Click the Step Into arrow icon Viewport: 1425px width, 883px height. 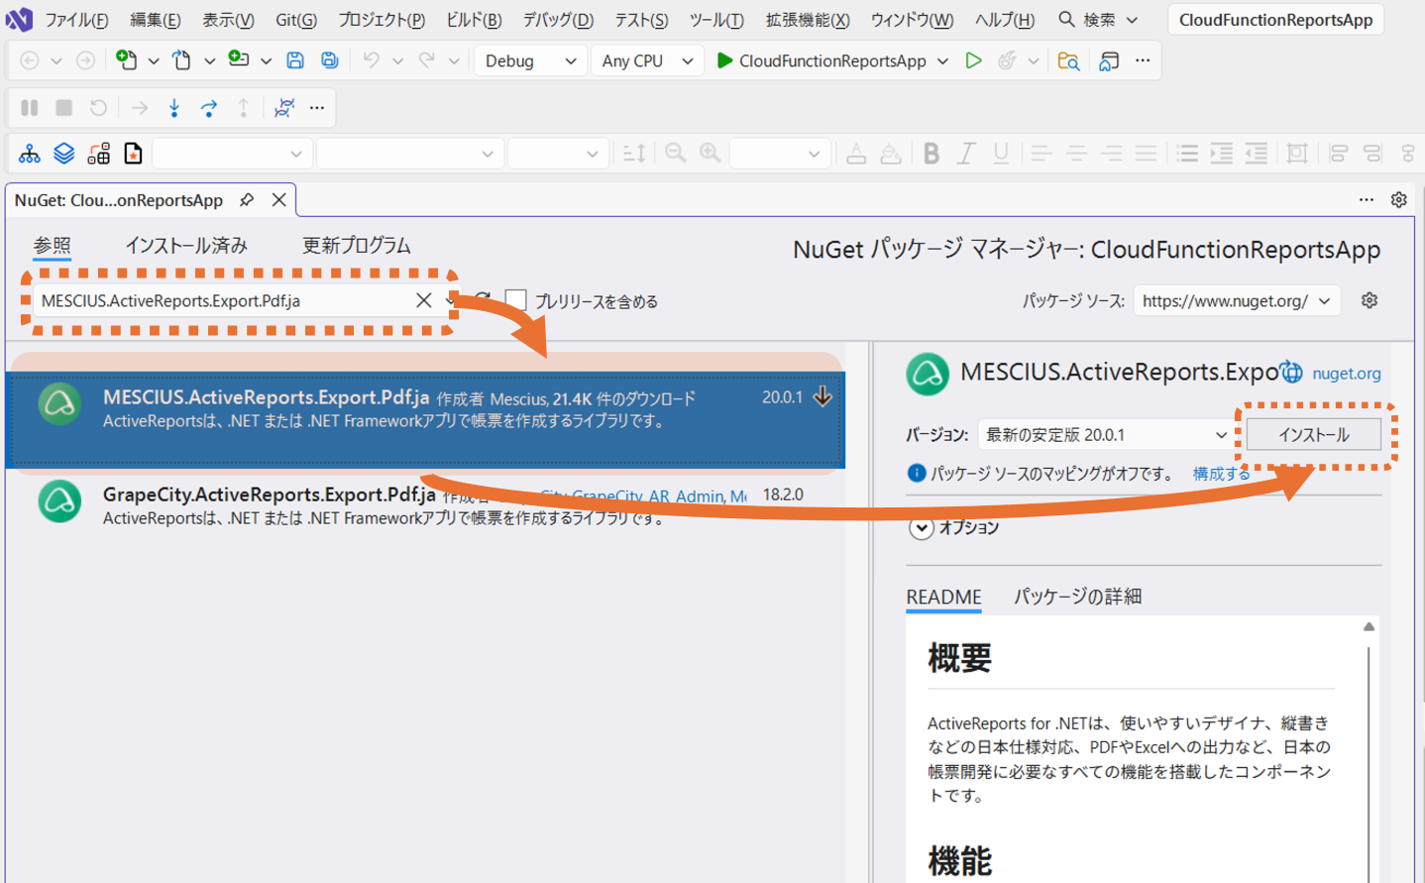tap(174, 107)
